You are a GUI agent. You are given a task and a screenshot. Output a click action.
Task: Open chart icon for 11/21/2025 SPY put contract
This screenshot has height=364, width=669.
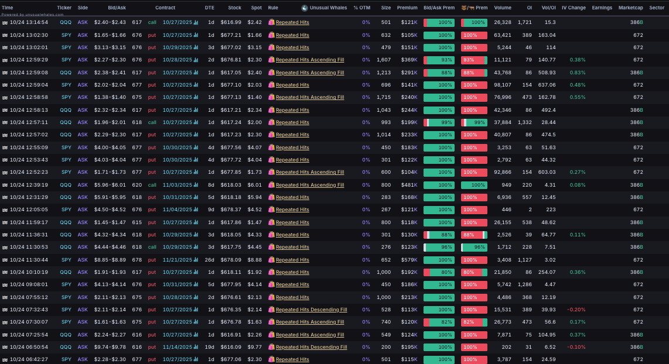pyautogui.click(x=196, y=260)
